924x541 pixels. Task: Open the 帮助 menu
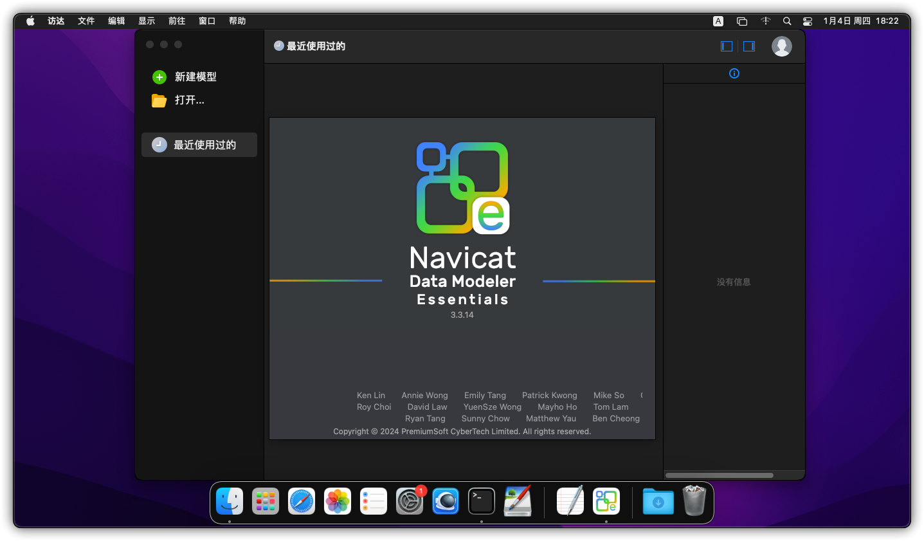237,21
